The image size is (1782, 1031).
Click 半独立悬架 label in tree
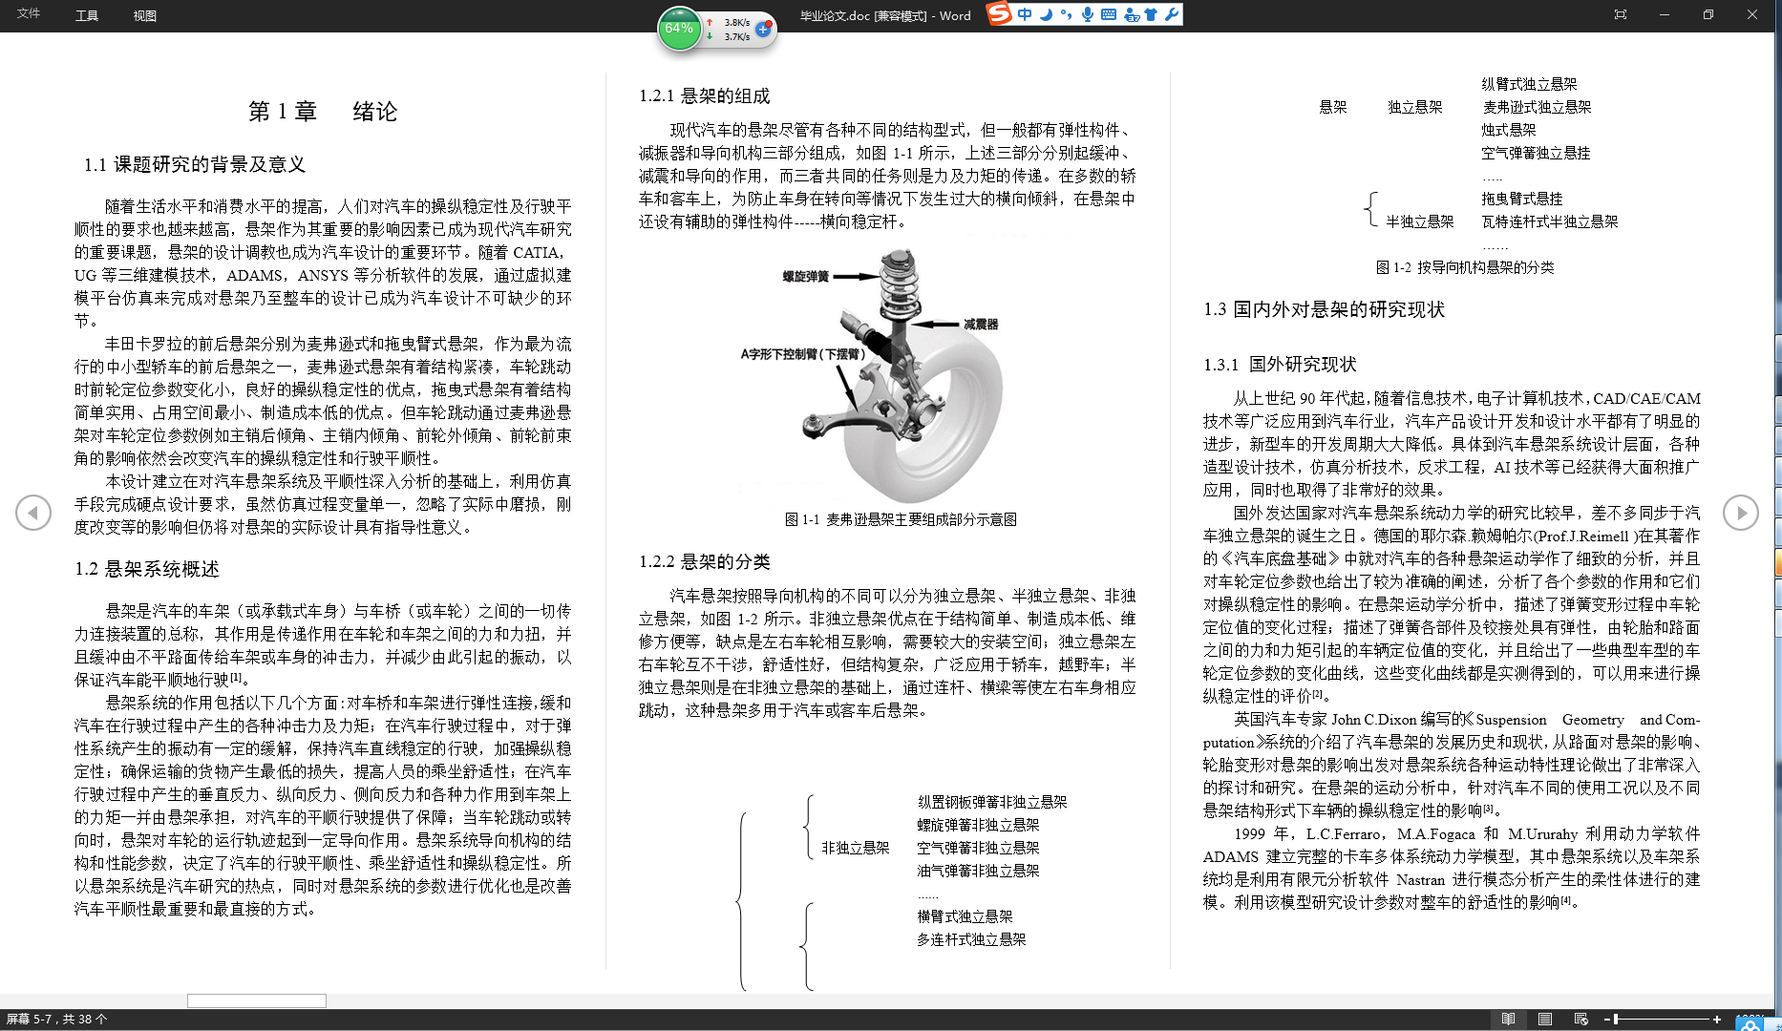[1420, 221]
